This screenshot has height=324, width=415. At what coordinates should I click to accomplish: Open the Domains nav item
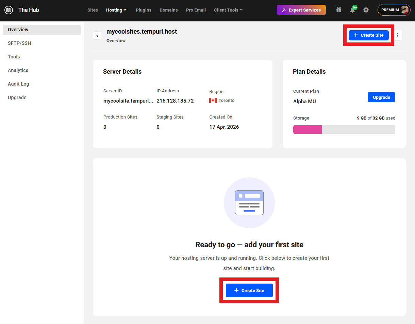tap(169, 10)
